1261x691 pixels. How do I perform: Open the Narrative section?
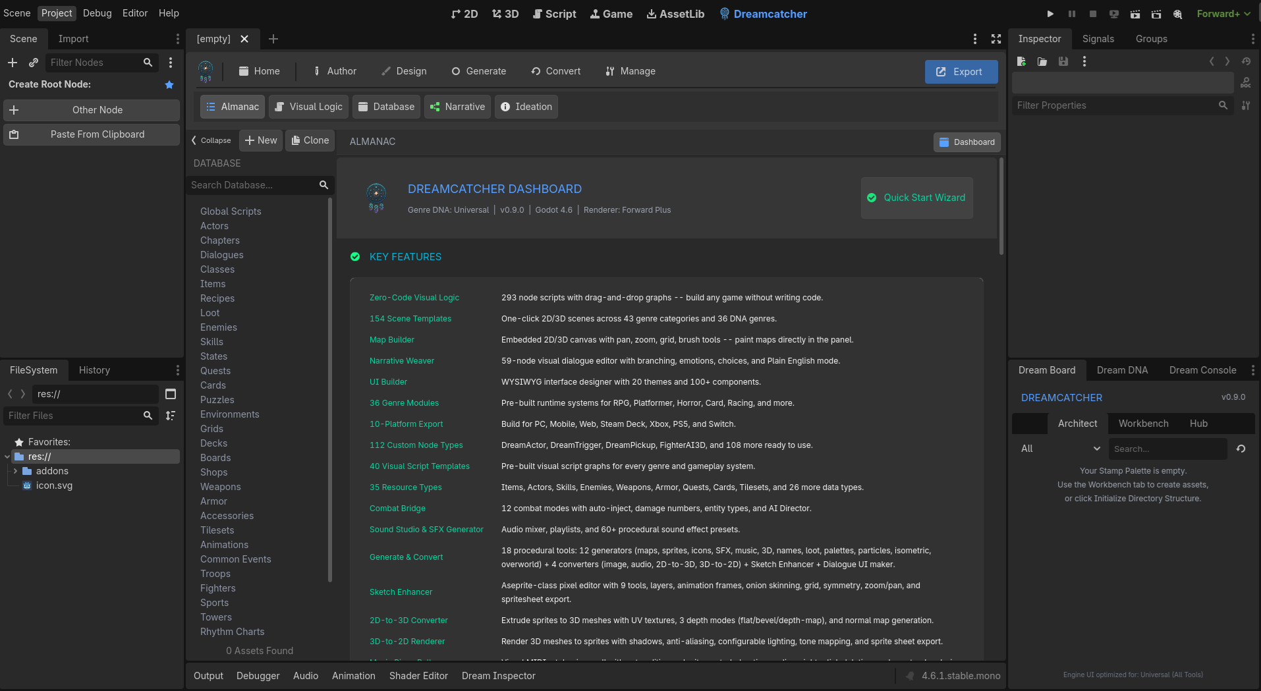pyautogui.click(x=457, y=107)
